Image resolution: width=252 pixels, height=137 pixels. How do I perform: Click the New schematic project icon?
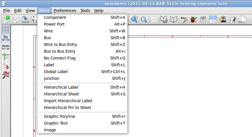[x=6, y=19]
